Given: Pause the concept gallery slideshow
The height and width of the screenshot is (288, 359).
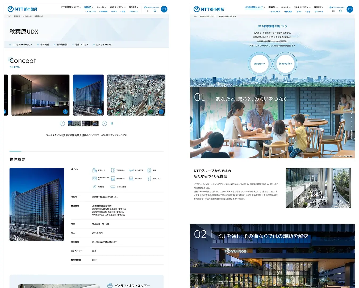Looking at the screenshot, I should click(112, 124).
